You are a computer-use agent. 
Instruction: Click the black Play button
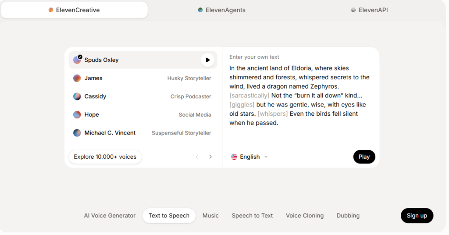pyautogui.click(x=364, y=157)
